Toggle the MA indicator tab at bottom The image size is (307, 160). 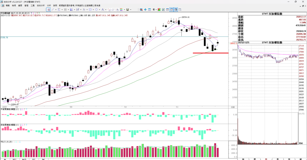pyautogui.click(x=5, y=159)
